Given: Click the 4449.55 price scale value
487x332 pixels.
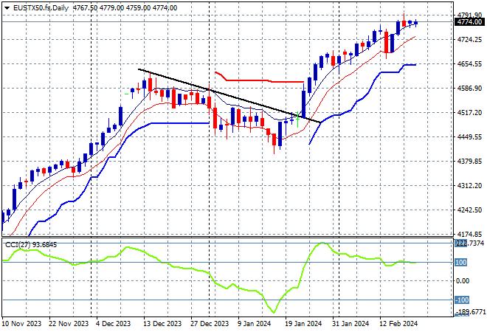Looking at the screenshot, I should point(469,136).
